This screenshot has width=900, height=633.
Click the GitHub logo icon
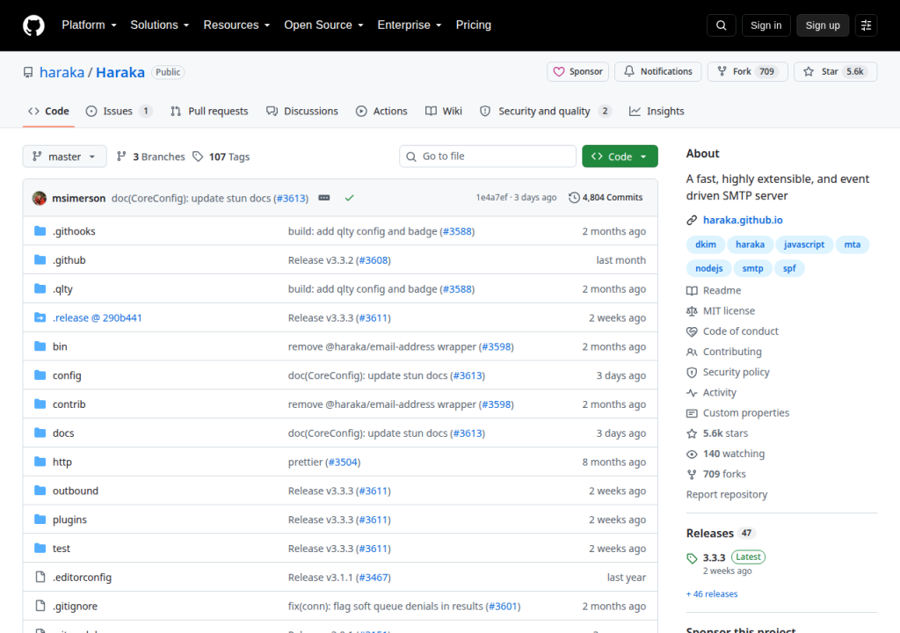click(33, 25)
